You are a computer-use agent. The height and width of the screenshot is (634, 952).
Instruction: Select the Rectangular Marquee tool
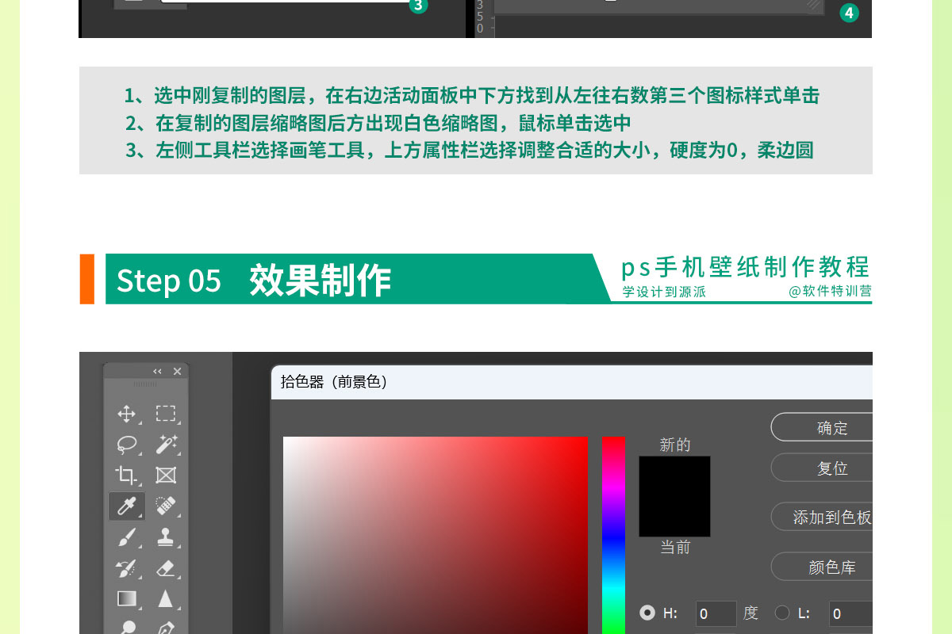(x=165, y=414)
